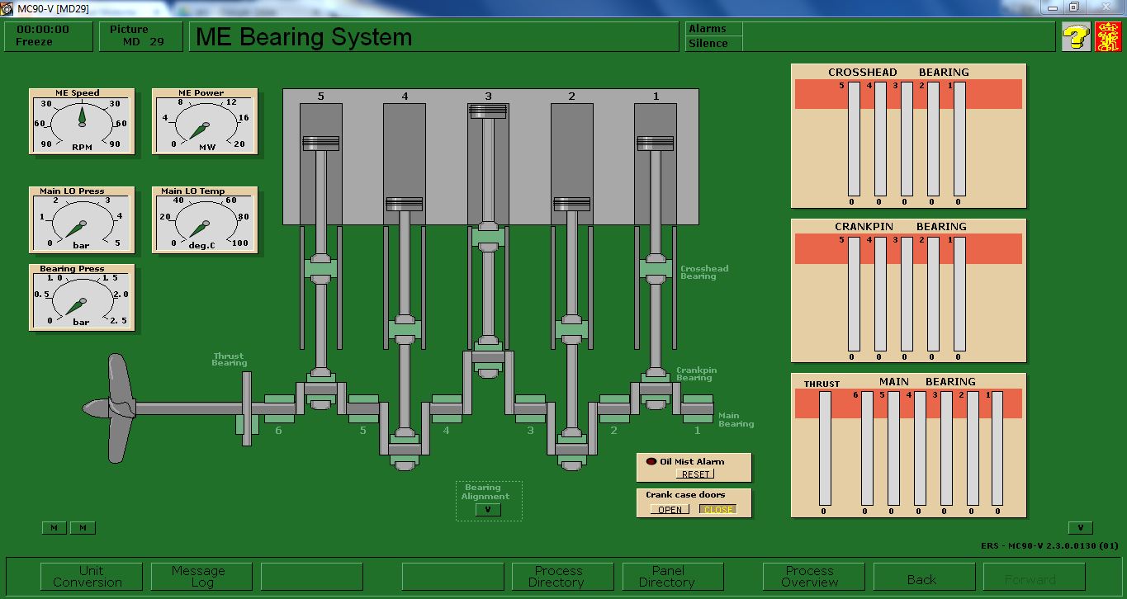Click the leftmost M button at bottom

pos(54,526)
